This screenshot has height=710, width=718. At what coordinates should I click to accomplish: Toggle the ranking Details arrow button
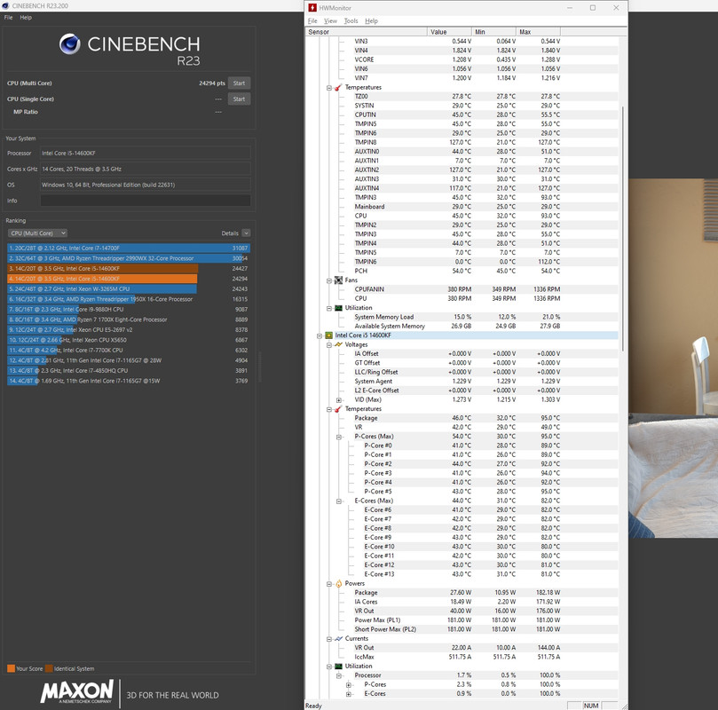246,233
